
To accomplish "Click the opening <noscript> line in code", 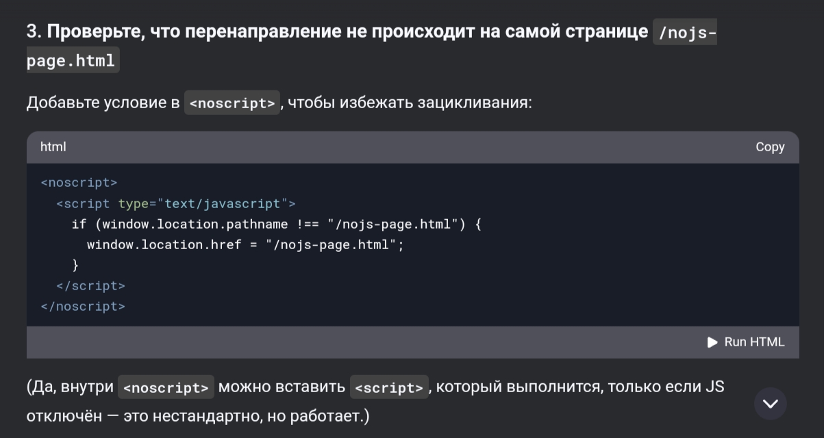I will click(x=79, y=183).
